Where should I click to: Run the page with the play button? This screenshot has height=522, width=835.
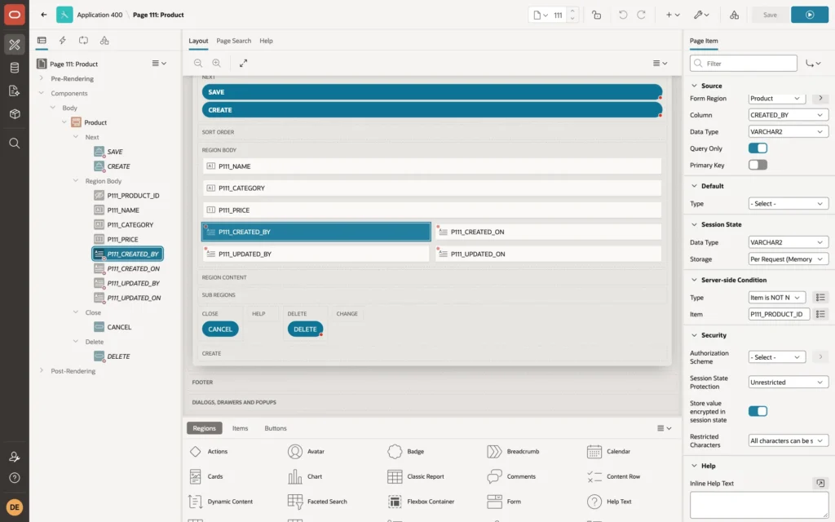[810, 15]
